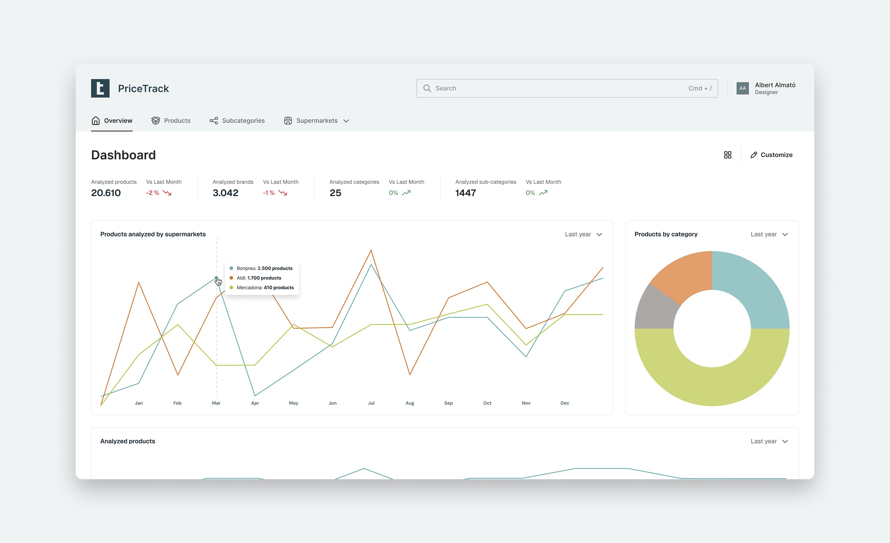
Task: Open Last year dropdown for Analyzed products
Action: [x=769, y=441]
